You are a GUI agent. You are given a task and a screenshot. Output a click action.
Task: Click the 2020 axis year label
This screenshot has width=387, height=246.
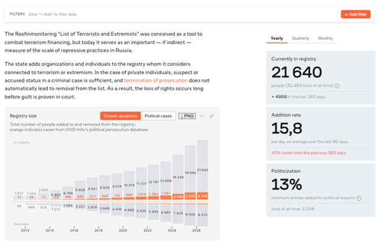pyautogui.click(x=123, y=231)
